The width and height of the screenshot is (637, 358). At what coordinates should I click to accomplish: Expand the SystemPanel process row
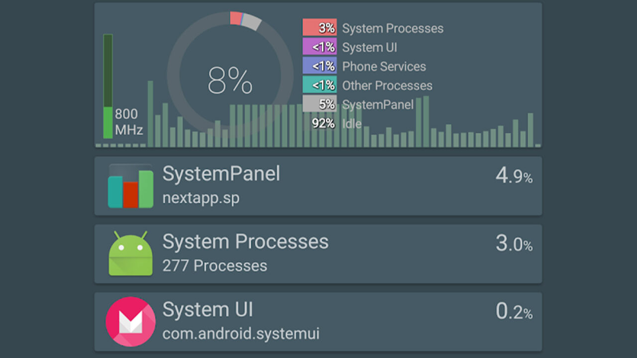(318, 184)
